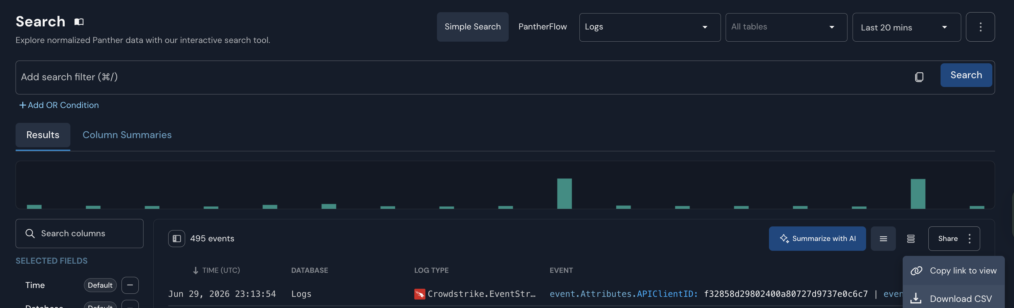Switch to PantherFlow mode
Viewport: 1014px width, 308px height.
[543, 27]
